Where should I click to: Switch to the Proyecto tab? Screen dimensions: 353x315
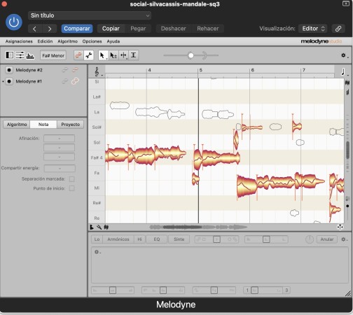70,125
